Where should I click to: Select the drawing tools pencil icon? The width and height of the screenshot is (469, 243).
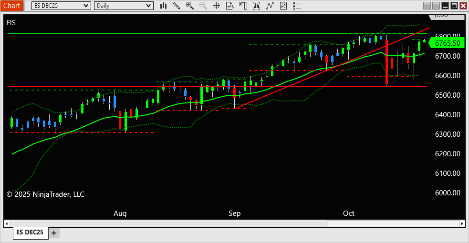177,6
